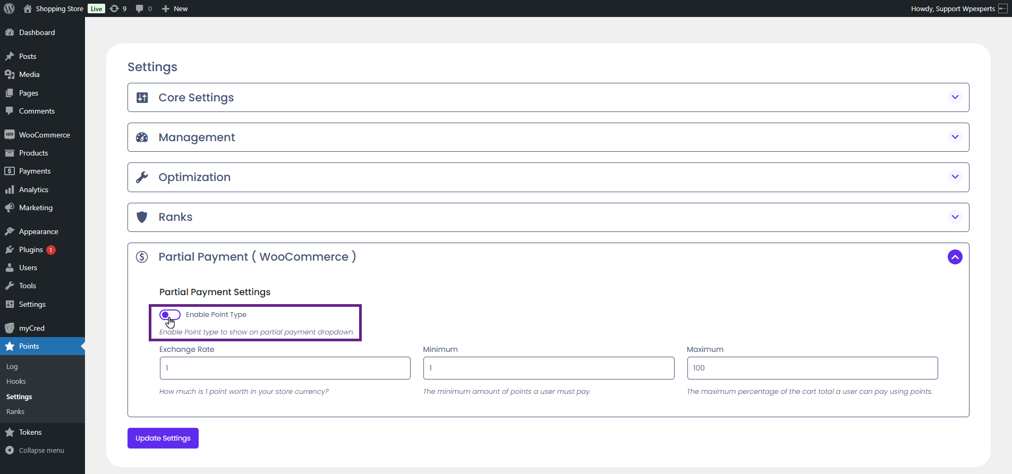This screenshot has width=1012, height=474.
Task: Open the Hooks submenu item
Action: pyautogui.click(x=16, y=382)
